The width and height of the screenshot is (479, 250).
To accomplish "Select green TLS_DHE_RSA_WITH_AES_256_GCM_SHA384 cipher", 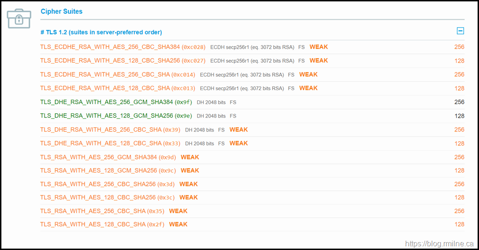I will (106, 102).
